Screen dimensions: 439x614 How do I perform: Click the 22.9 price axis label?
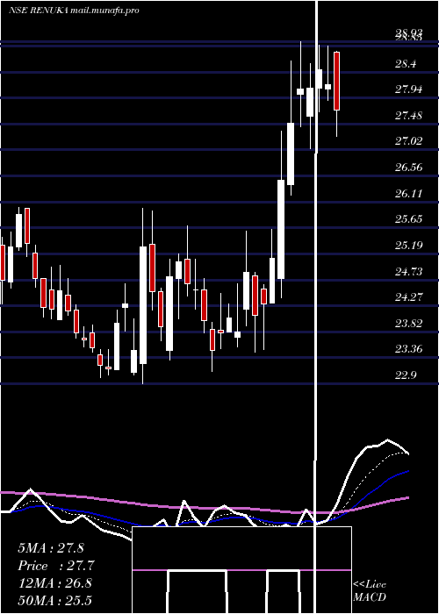[406, 375]
